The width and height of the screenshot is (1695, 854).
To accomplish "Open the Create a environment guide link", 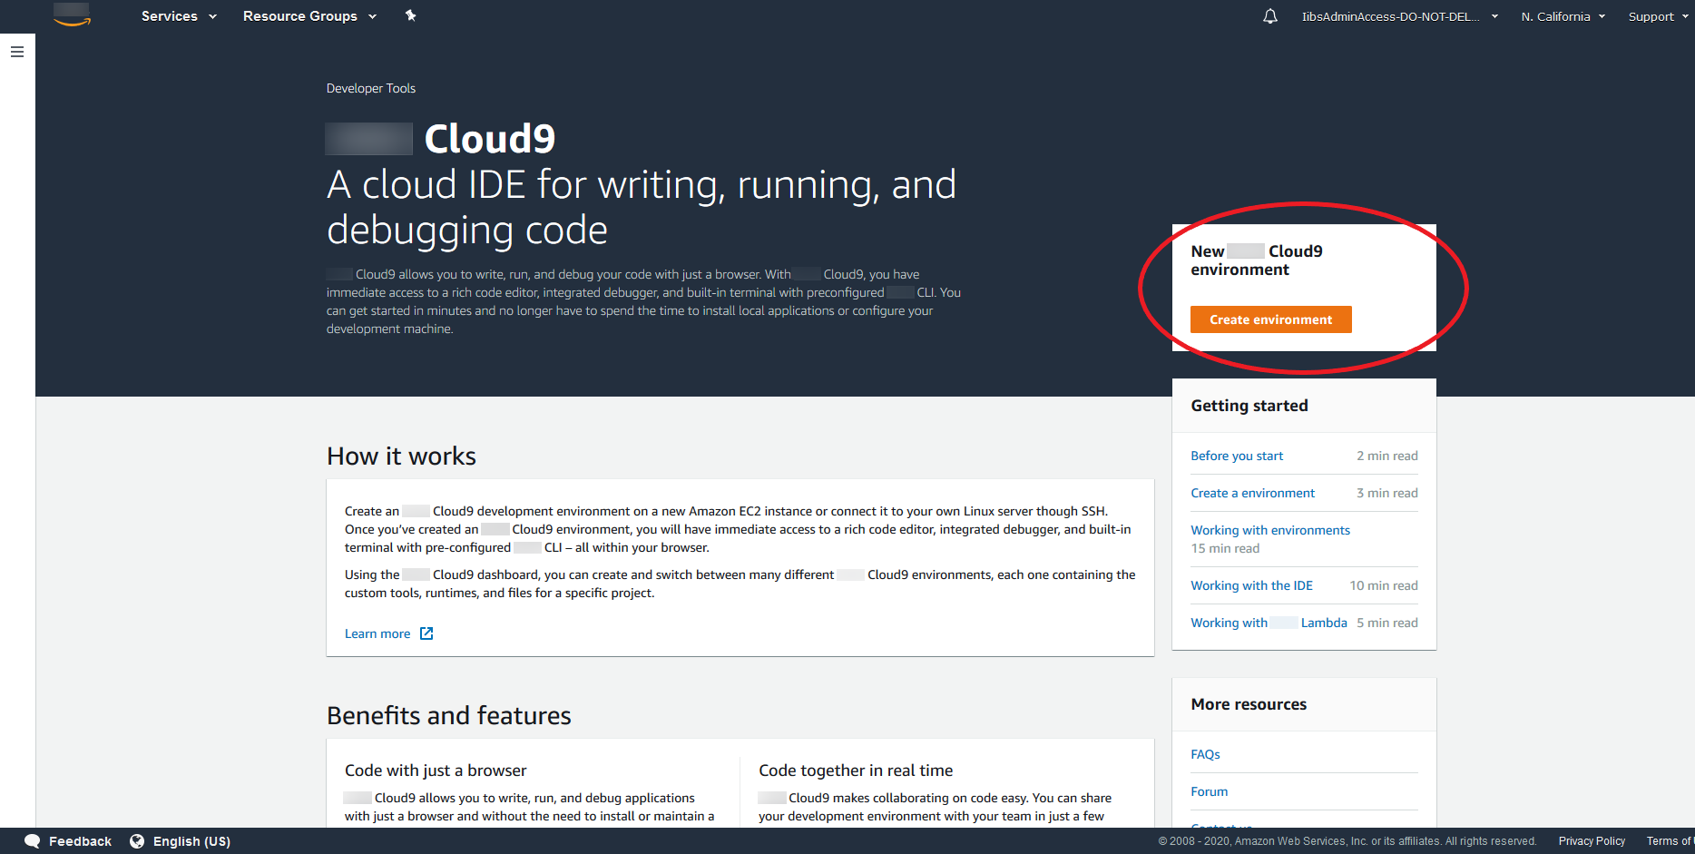I will point(1252,493).
